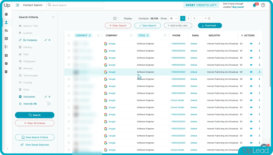This screenshot has height=155, width=273.
Task: Check the first contact row checkbox
Action: click(x=69, y=44)
